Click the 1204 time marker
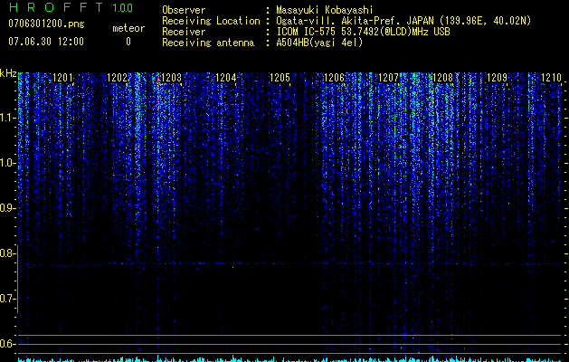Image resolution: width=569 pixels, height=362 pixels. point(226,77)
